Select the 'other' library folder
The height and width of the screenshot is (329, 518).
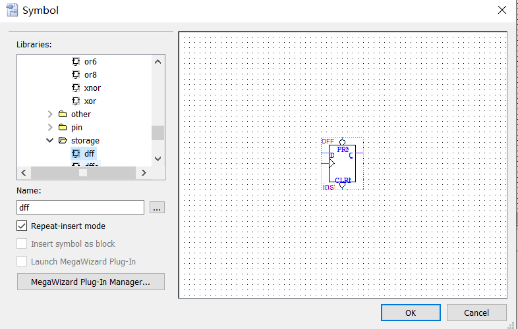[81, 114]
